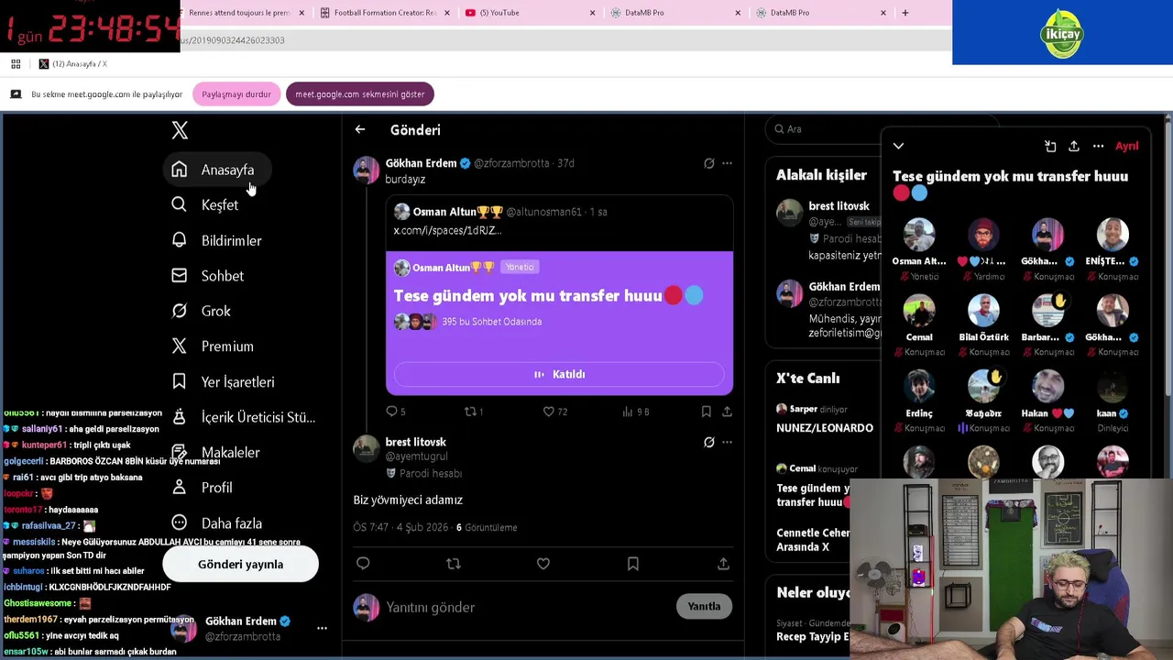Image resolution: width=1173 pixels, height=660 pixels.
Task: Open Bilal Öztürk avatar in Space
Action: coord(983,312)
